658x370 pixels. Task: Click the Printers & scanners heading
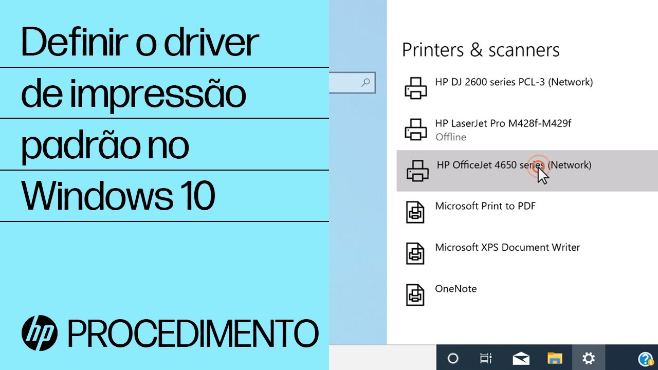coord(481,50)
